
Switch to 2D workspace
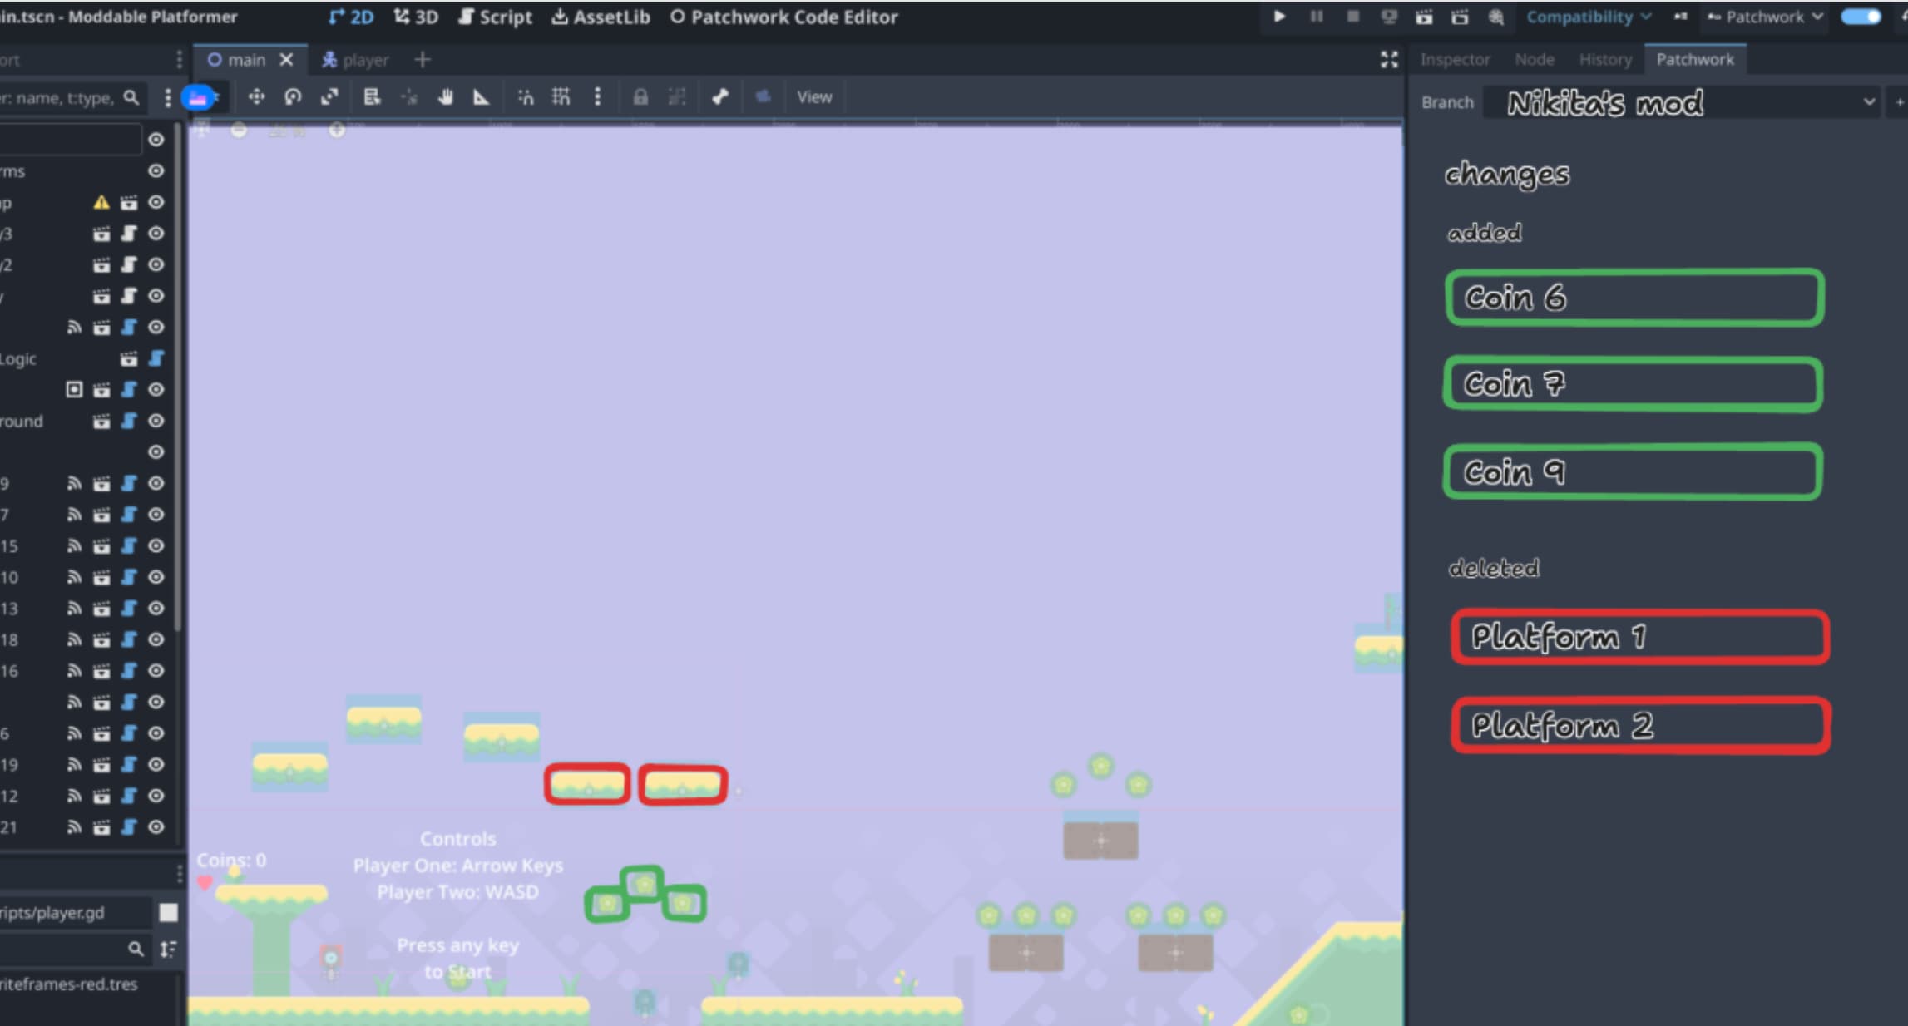[351, 17]
